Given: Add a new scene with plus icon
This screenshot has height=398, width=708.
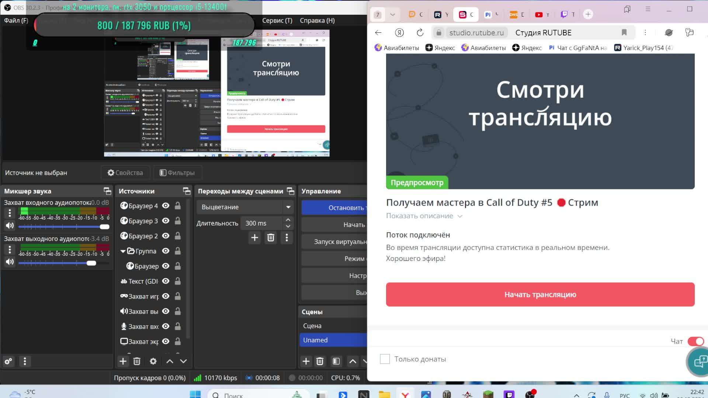Looking at the screenshot, I should click(x=306, y=362).
